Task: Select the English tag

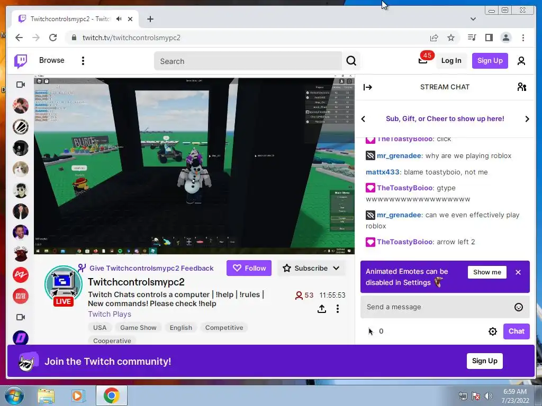Action: (x=181, y=328)
